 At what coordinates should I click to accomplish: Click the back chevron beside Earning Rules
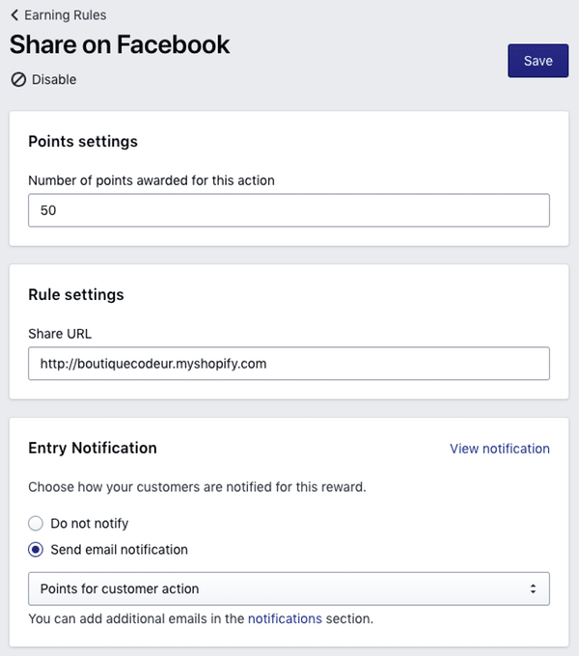[x=14, y=15]
